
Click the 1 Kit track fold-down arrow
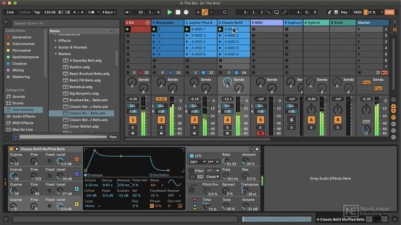(x=148, y=22)
